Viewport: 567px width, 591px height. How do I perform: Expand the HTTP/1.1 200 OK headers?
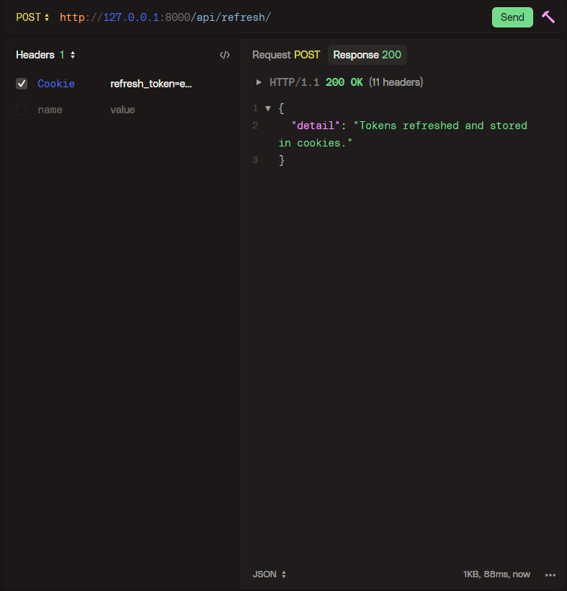coord(259,82)
